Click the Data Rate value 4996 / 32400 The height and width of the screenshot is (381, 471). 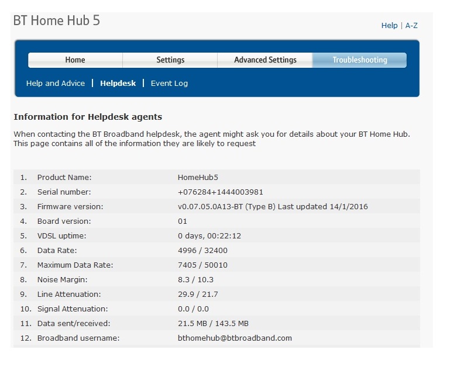202,250
